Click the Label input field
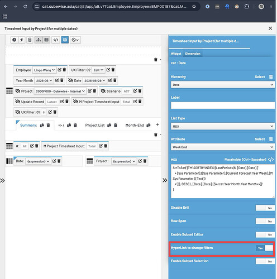The width and height of the screenshot is (277, 279). (223, 105)
